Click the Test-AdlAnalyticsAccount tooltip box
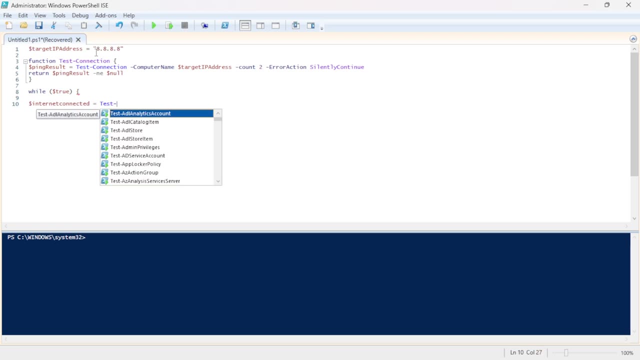The image size is (640, 360). pos(67,114)
